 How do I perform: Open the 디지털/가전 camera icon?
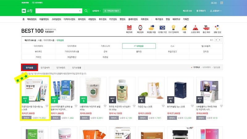coord(162,29)
